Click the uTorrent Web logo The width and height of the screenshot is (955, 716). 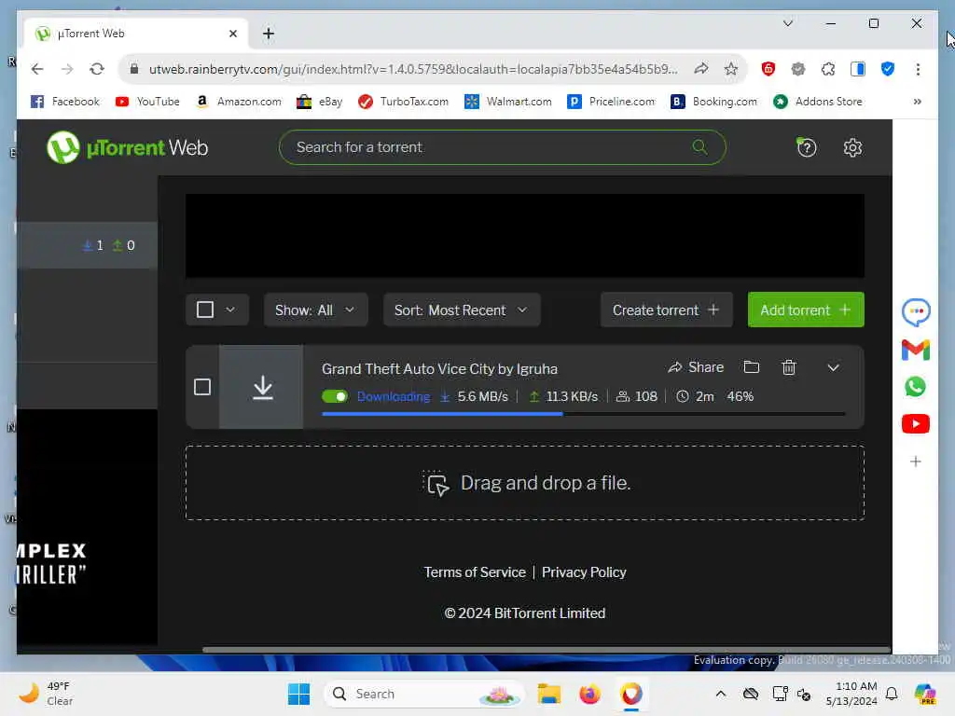pyautogui.click(x=127, y=147)
